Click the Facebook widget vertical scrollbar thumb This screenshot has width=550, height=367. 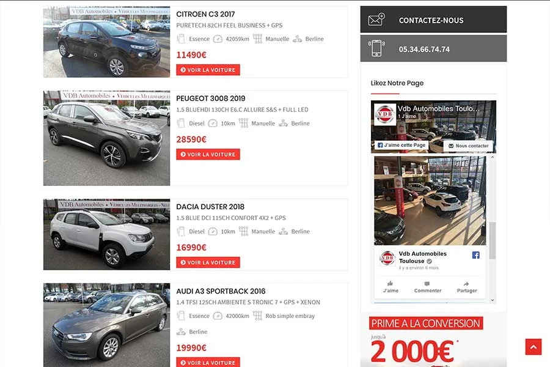[493, 240]
